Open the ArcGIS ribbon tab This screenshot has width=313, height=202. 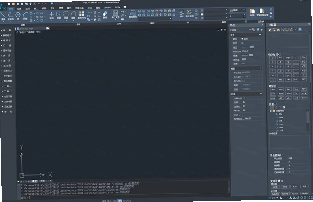click(x=107, y=8)
